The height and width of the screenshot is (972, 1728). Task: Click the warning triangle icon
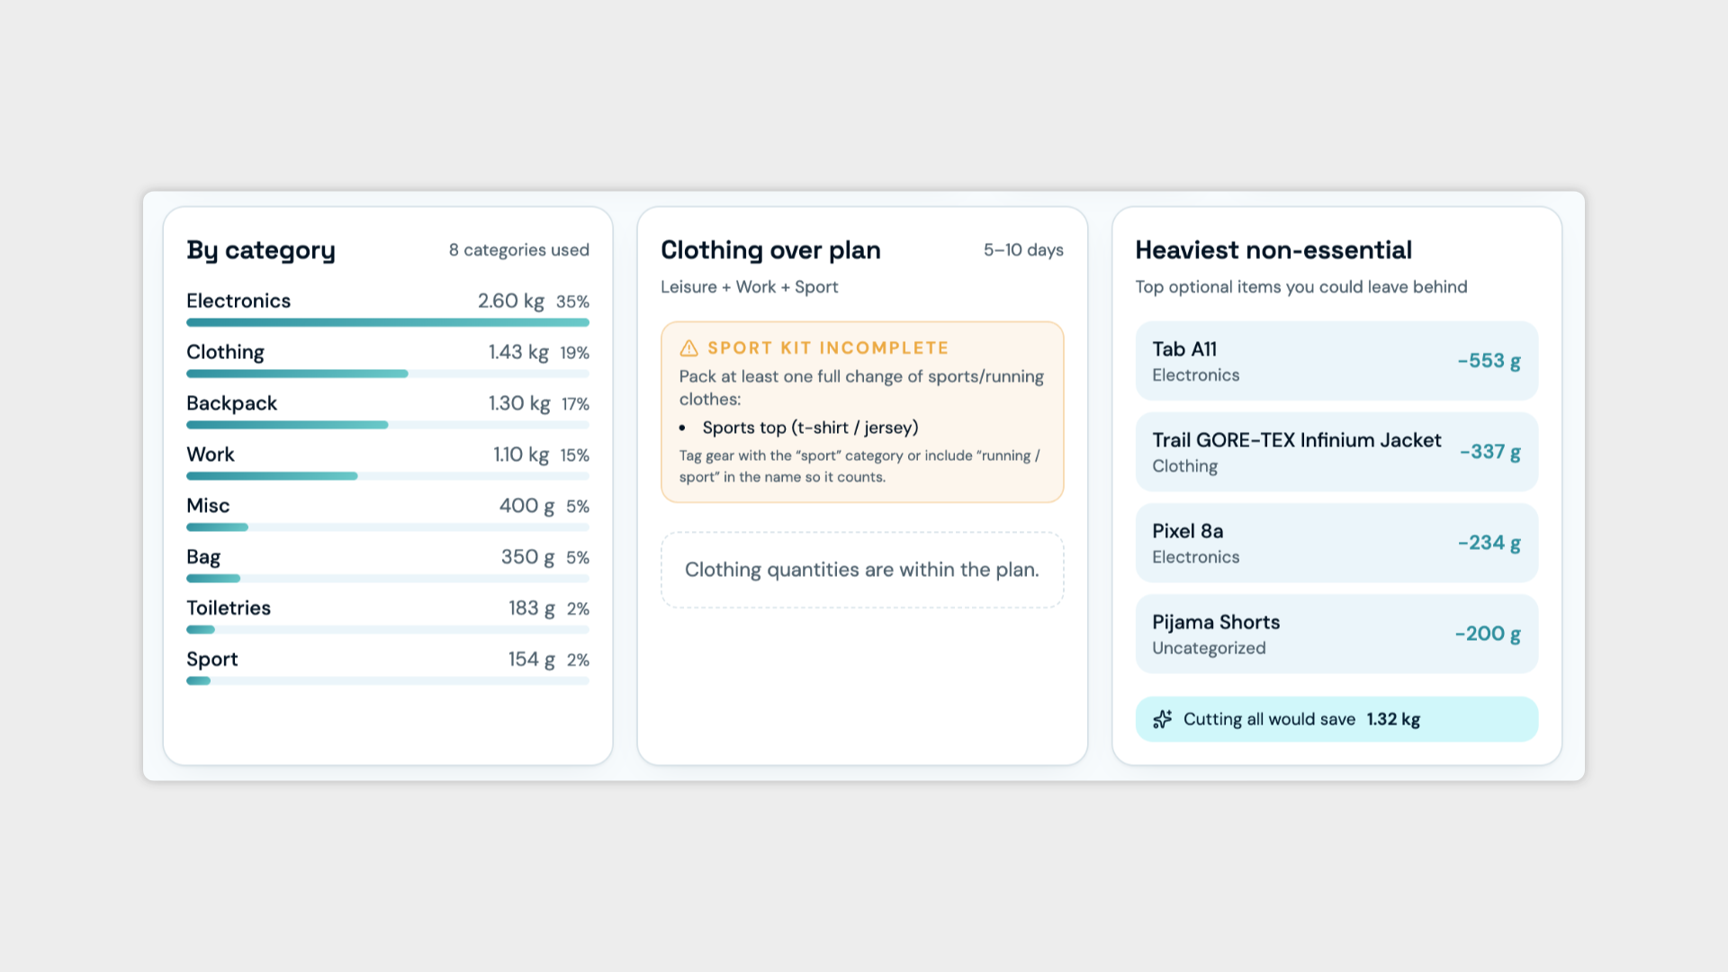pyautogui.click(x=688, y=348)
